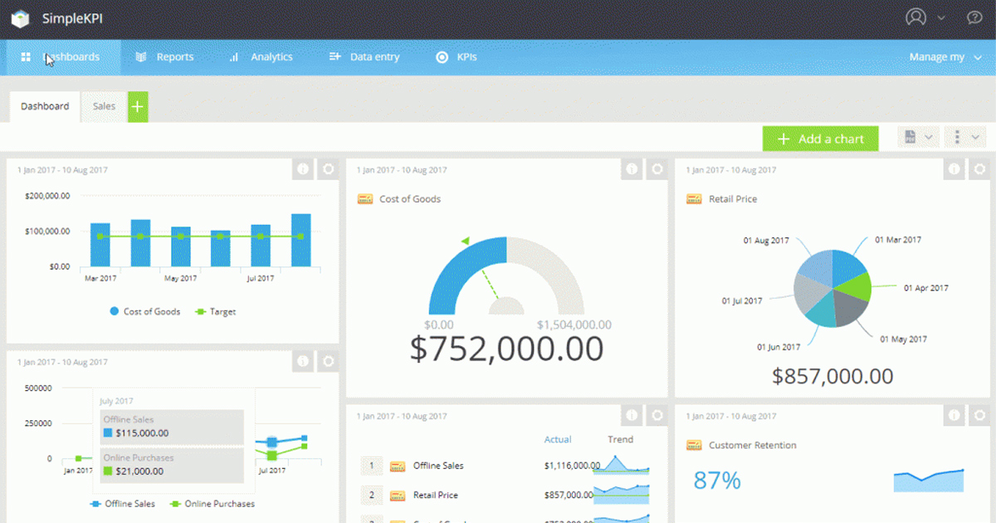Image resolution: width=996 pixels, height=523 pixels.
Task: Click the SimpleKPI cube logo
Action: 20,18
